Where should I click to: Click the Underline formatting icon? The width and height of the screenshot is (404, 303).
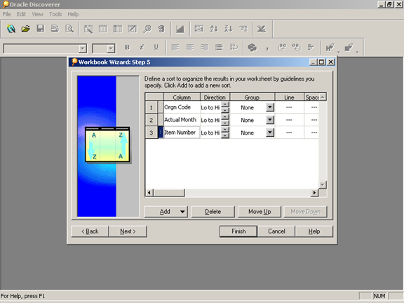156,48
